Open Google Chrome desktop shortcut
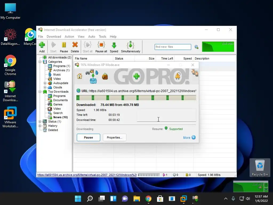 pos(10,65)
